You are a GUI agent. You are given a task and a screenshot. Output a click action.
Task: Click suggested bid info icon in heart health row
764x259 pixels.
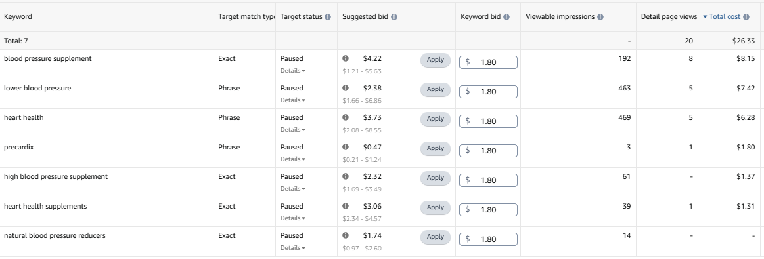tap(346, 117)
